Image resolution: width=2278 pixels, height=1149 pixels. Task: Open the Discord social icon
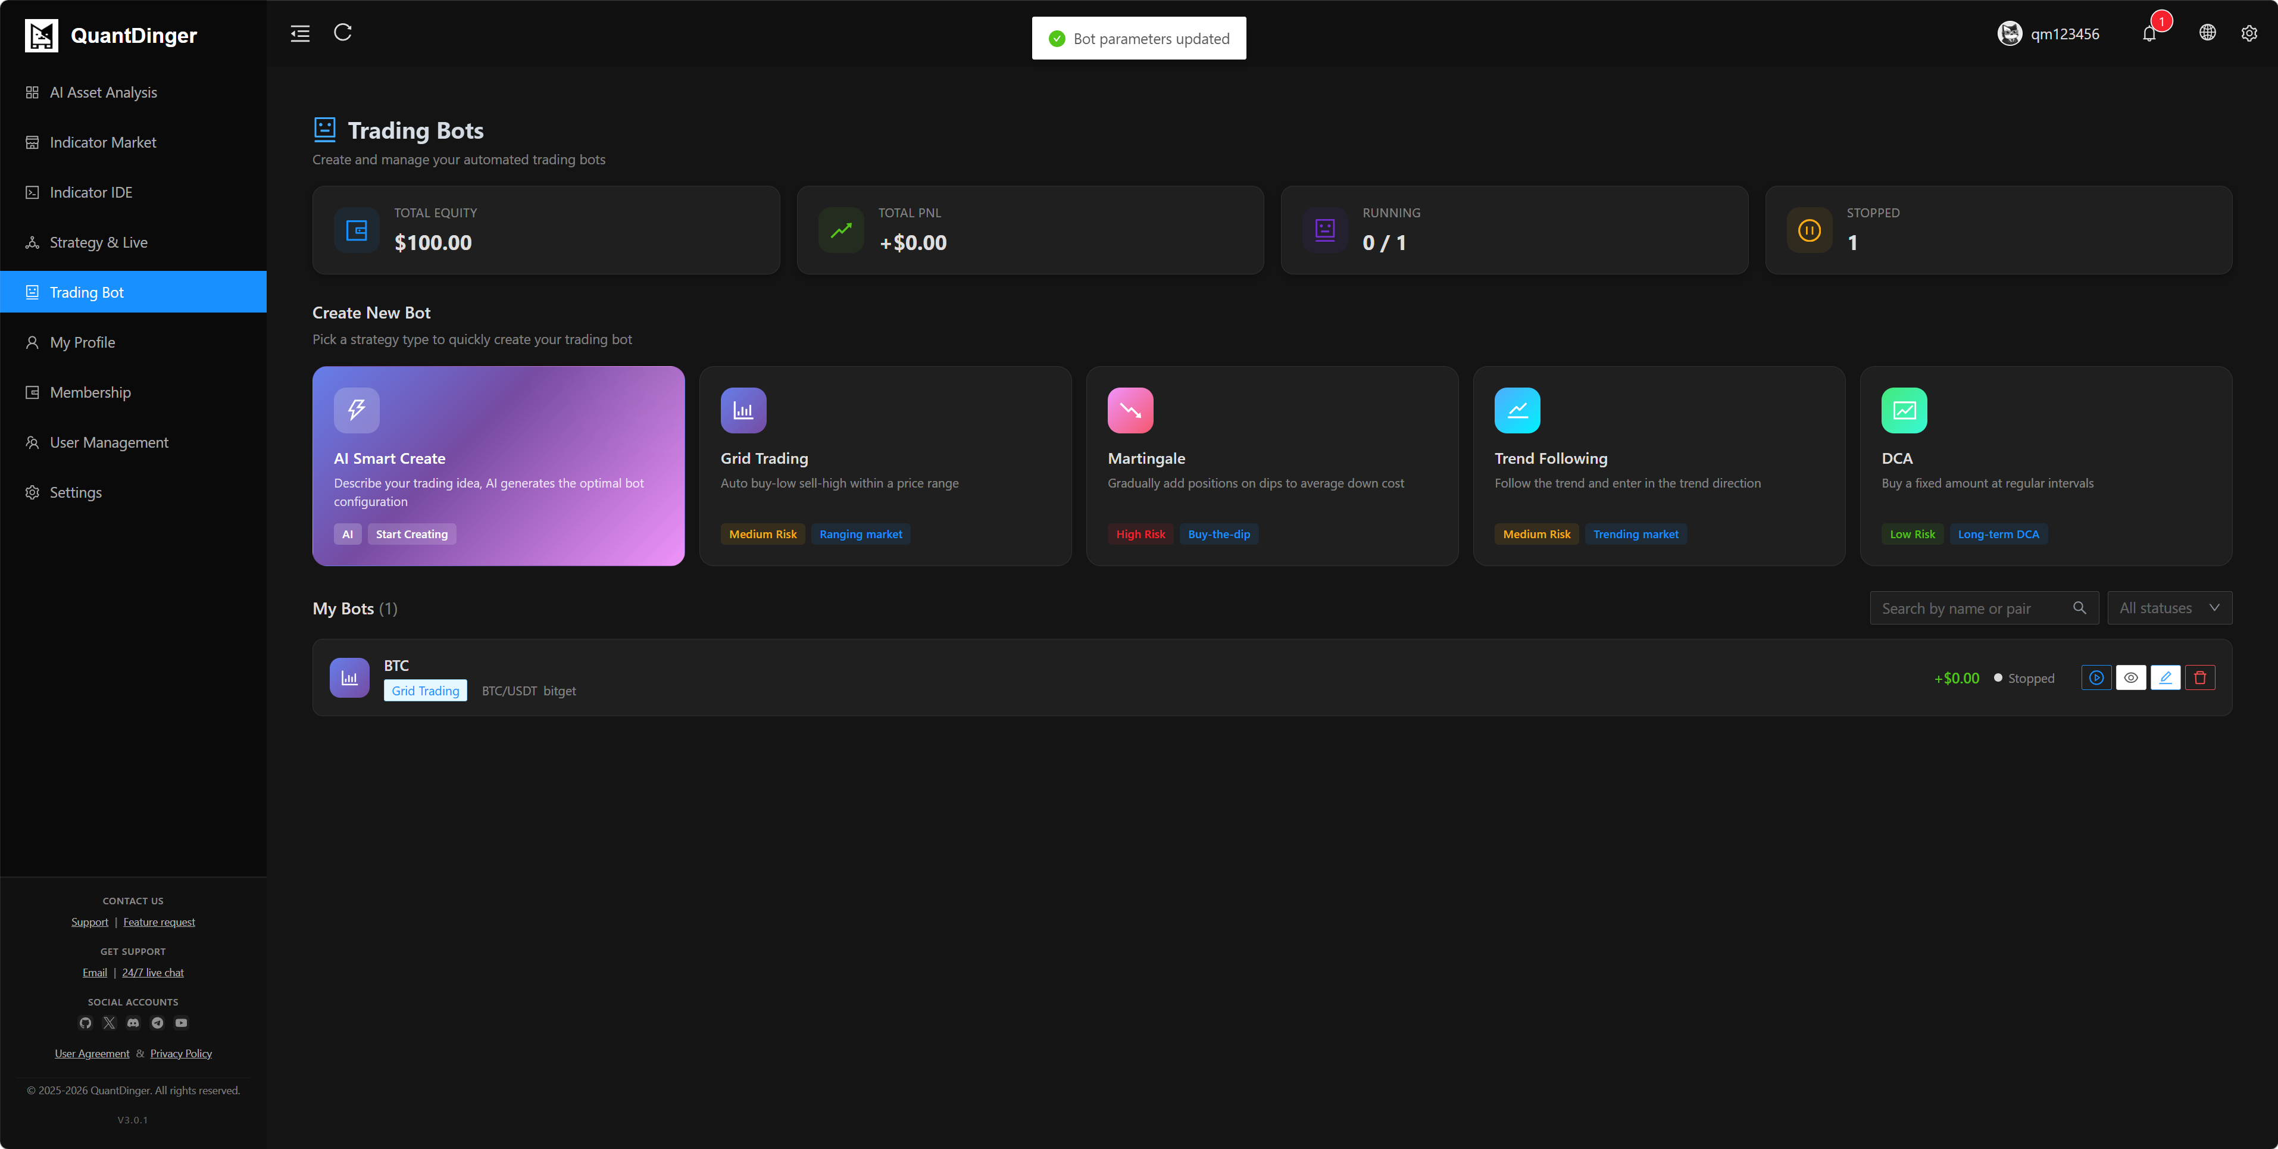[133, 1023]
